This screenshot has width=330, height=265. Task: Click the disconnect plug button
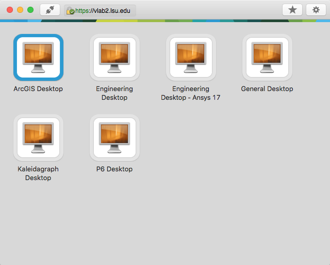(50, 10)
